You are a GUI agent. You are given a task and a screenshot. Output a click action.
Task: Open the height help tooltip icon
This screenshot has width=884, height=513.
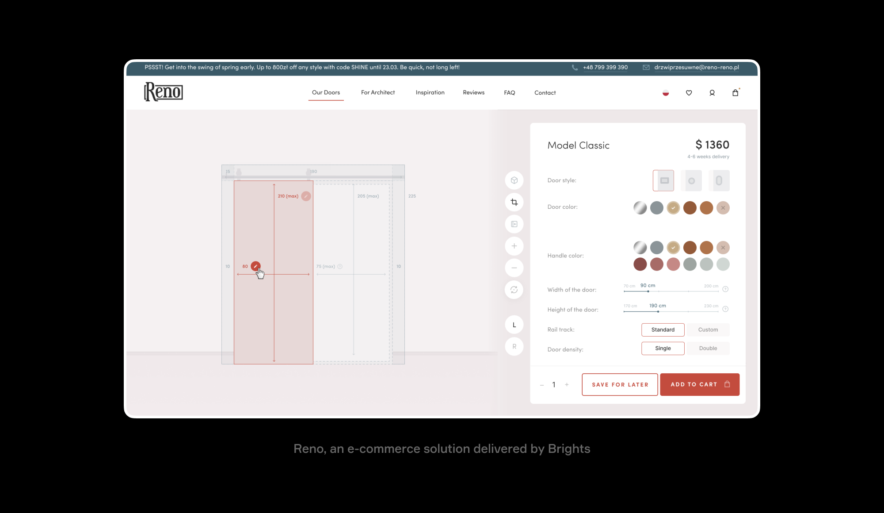(725, 309)
